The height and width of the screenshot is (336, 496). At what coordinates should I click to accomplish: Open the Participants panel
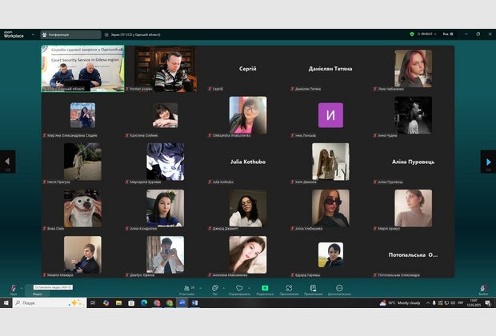tap(187, 289)
